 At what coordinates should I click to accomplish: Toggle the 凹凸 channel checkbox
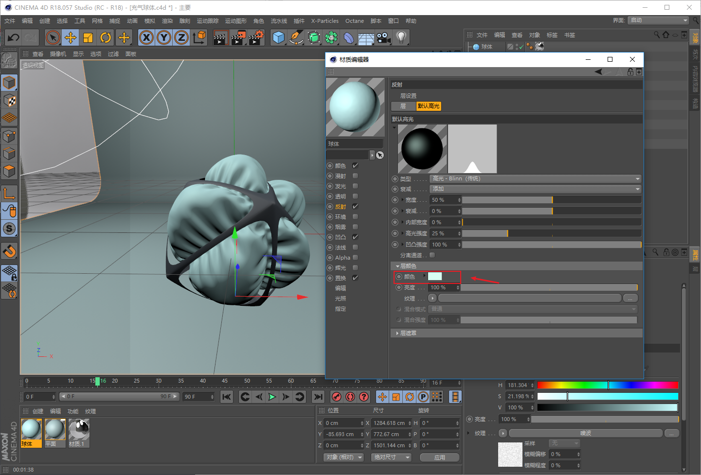tap(355, 237)
